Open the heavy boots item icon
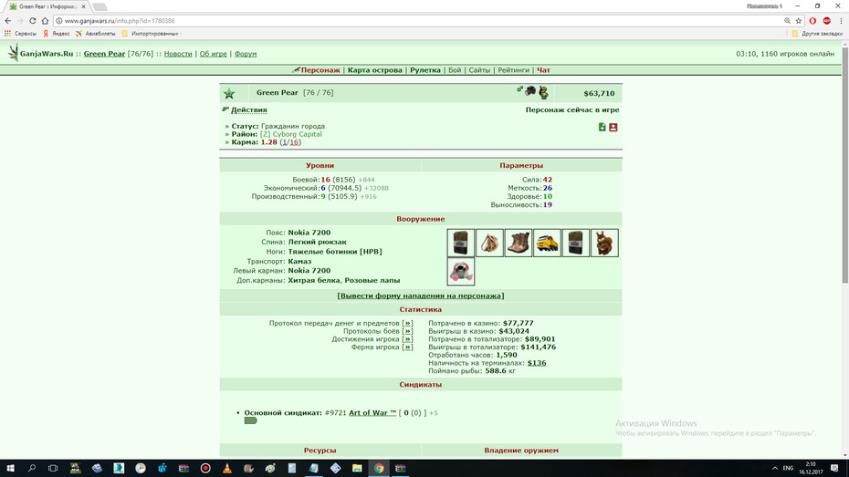This screenshot has width=849, height=477. point(519,243)
